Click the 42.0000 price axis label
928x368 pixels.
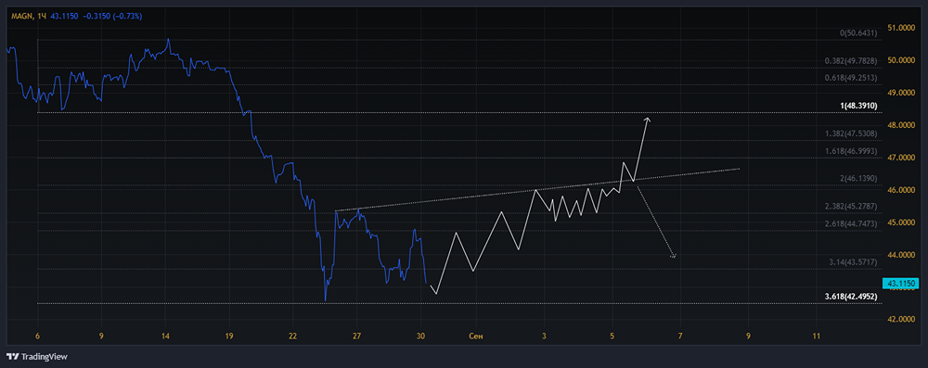(x=901, y=320)
